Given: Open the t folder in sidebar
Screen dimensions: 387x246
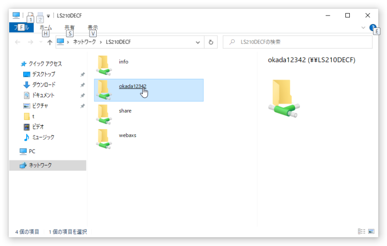Looking at the screenshot, I should [33, 116].
